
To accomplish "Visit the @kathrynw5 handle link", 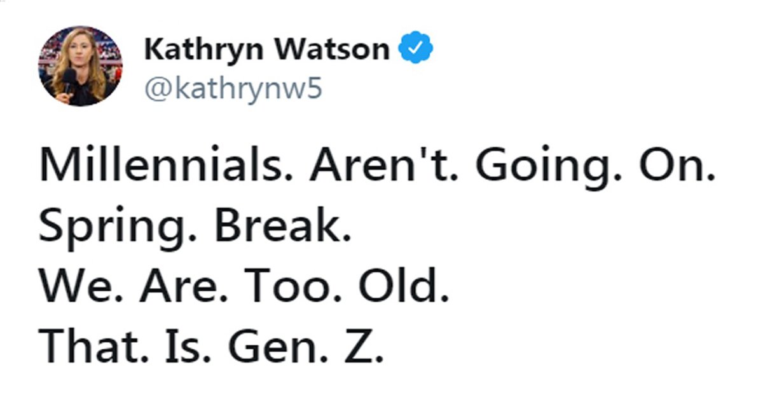I will [x=233, y=90].
